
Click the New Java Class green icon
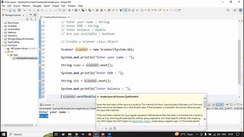[x=102, y=10]
